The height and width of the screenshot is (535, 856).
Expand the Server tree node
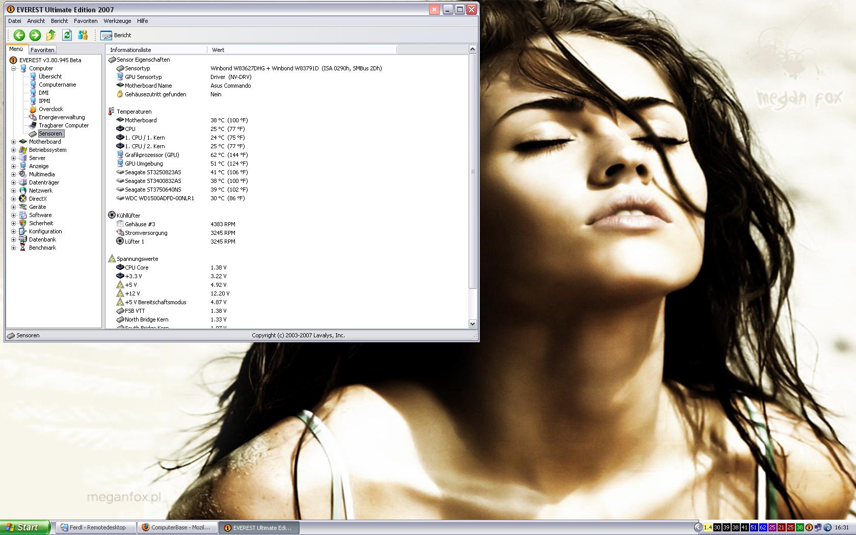click(x=14, y=158)
